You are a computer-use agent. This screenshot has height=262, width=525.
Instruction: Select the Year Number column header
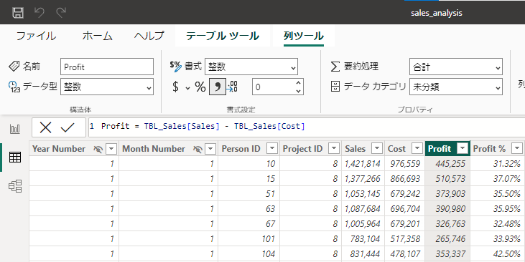click(x=59, y=149)
